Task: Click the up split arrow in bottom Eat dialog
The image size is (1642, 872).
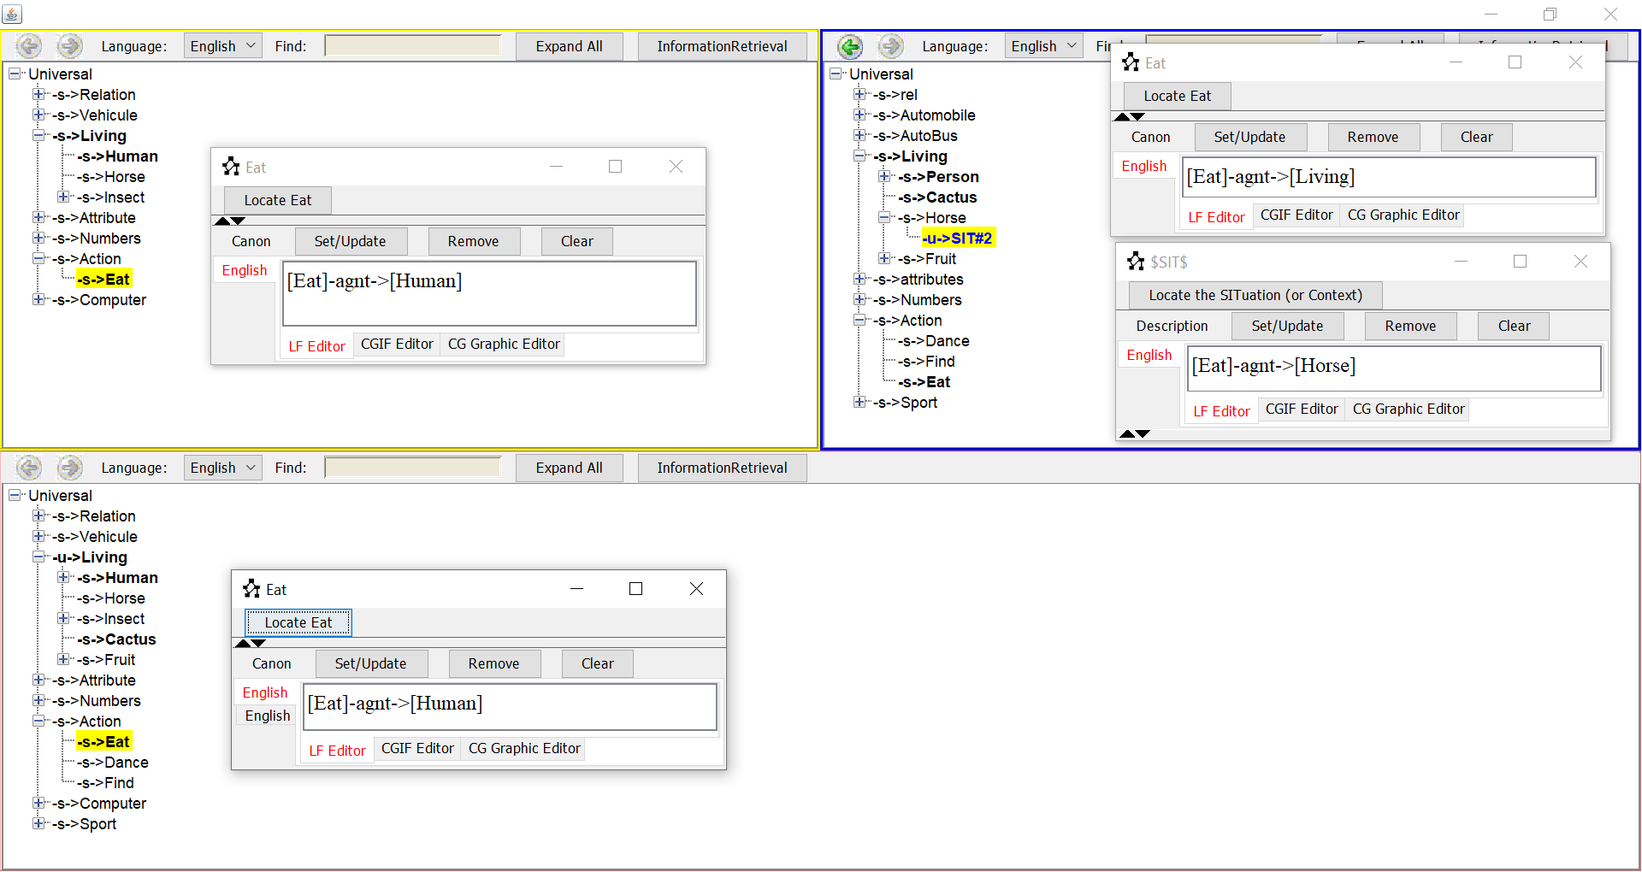Action: point(243,643)
